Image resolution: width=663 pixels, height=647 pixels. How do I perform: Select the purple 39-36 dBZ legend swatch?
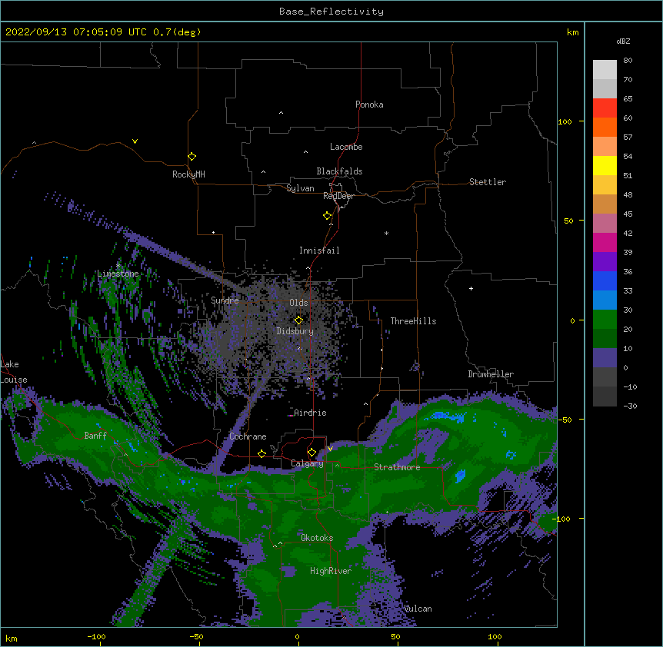605,262
